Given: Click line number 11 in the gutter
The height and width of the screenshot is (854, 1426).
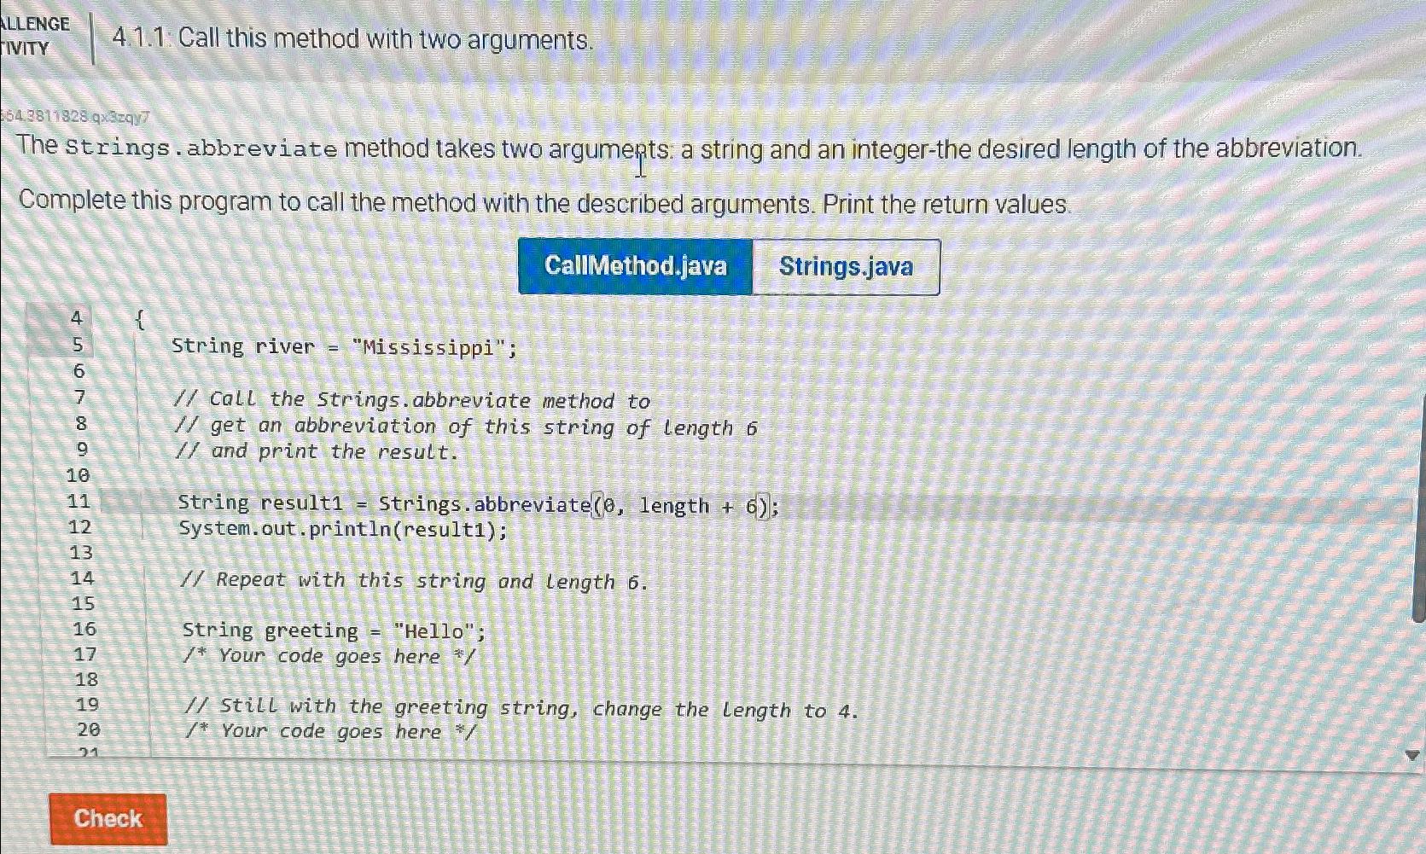Looking at the screenshot, I should pos(79,503).
